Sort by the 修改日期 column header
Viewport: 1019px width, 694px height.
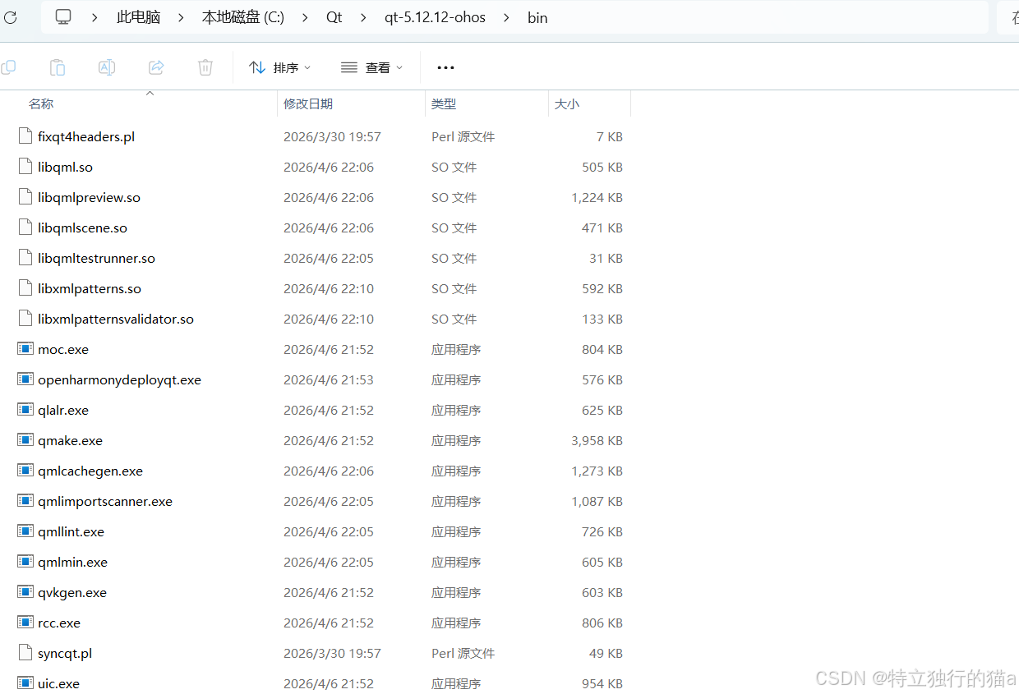(x=308, y=103)
